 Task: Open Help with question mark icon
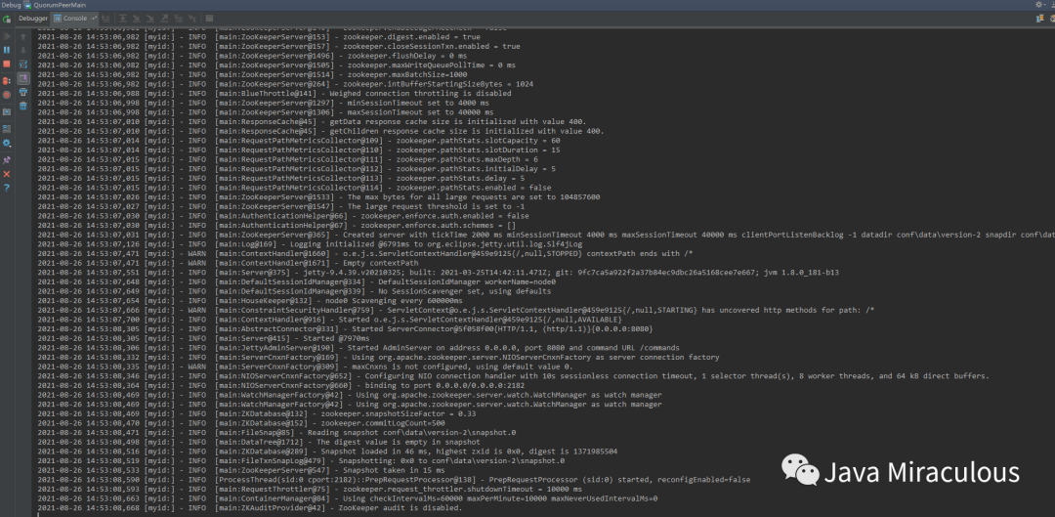[x=7, y=188]
